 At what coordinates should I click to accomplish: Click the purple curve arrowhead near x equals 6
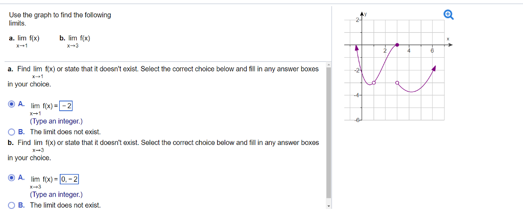(x=434, y=68)
